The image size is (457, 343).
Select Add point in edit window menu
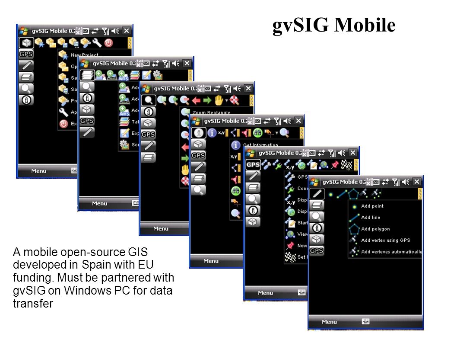[x=372, y=206]
